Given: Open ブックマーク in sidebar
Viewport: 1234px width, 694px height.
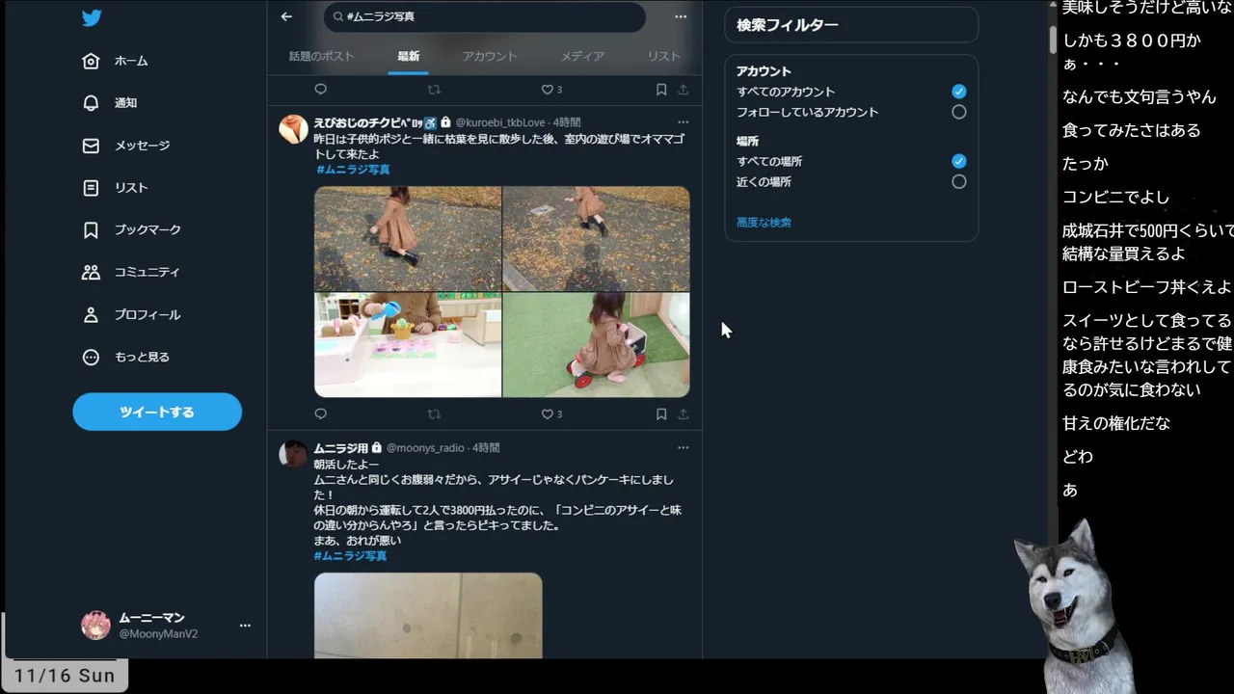Looking at the screenshot, I should [x=147, y=230].
